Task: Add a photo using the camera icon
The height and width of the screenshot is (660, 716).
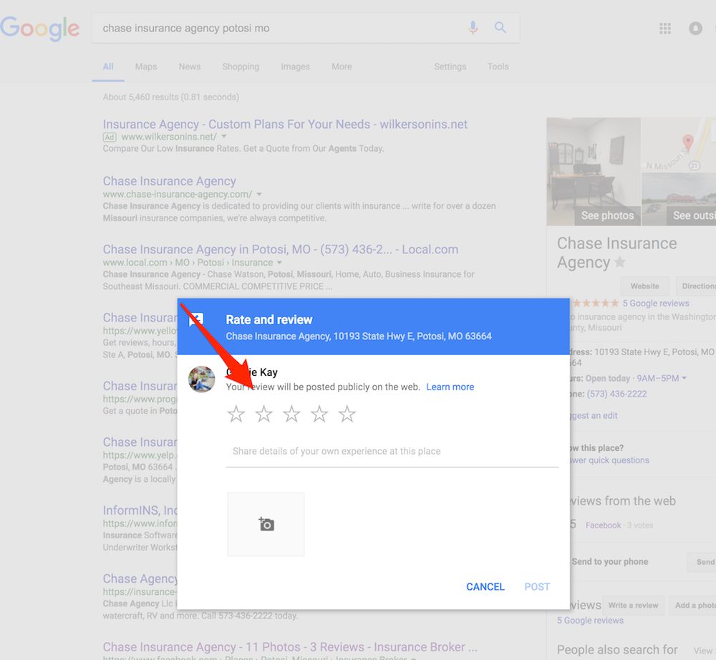Action: tap(266, 524)
